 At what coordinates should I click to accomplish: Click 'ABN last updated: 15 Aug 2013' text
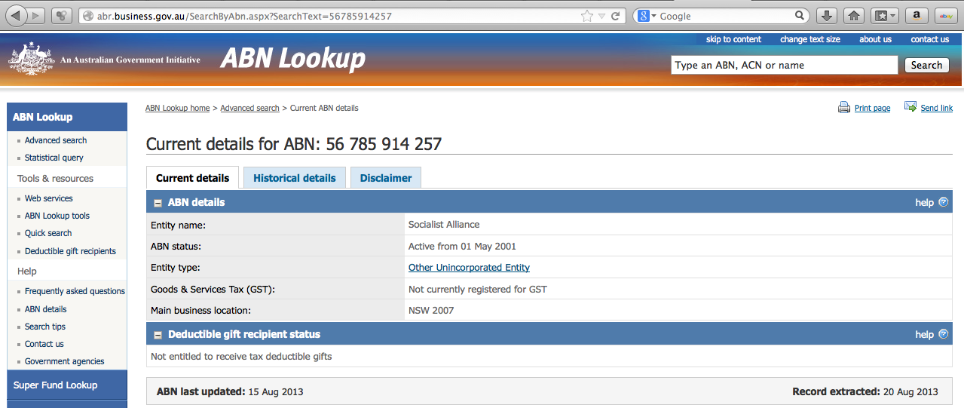point(230,392)
